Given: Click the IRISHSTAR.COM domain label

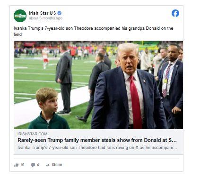Looking at the screenshot, I should (x=32, y=134).
